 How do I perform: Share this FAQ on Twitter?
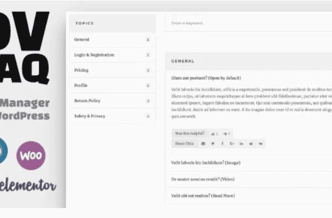click(213, 143)
